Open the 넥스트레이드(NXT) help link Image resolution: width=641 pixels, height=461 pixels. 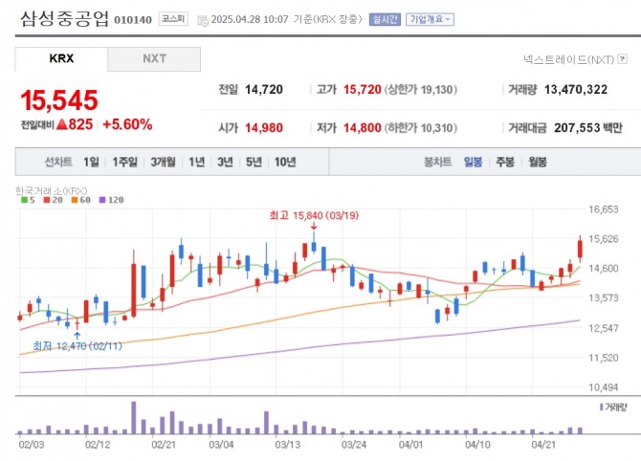(x=568, y=59)
